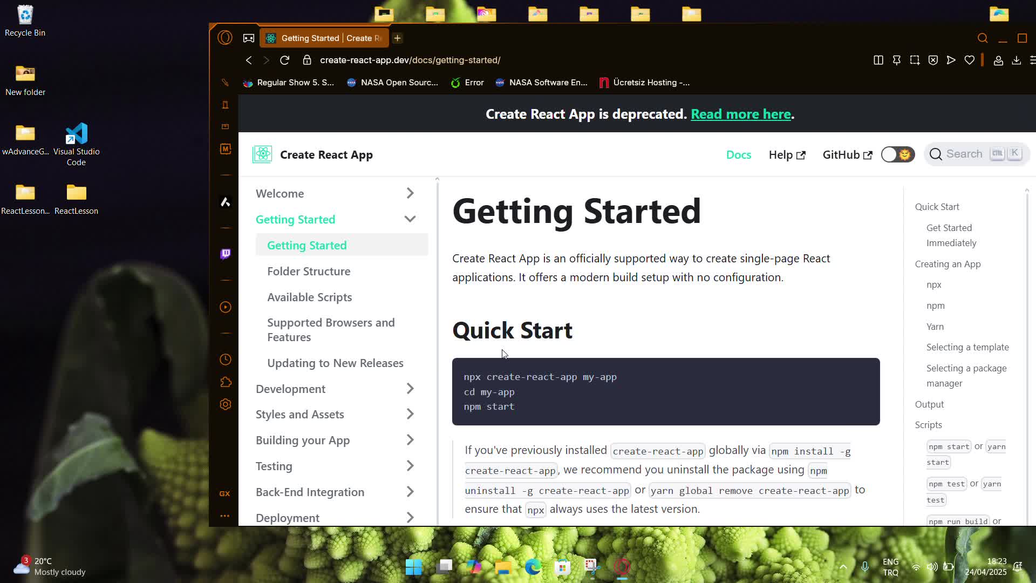Expand the Deployment sidebar section
1036x583 pixels.
pyautogui.click(x=410, y=518)
